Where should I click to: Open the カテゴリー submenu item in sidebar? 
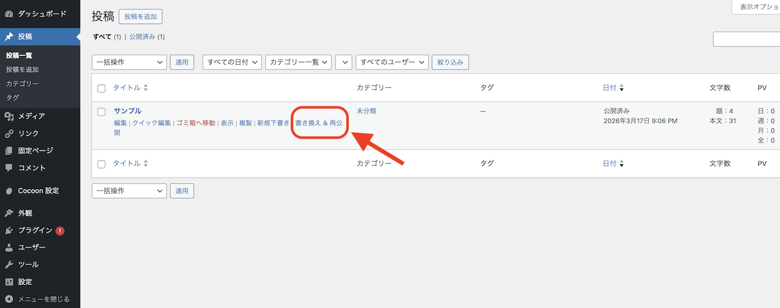22,83
